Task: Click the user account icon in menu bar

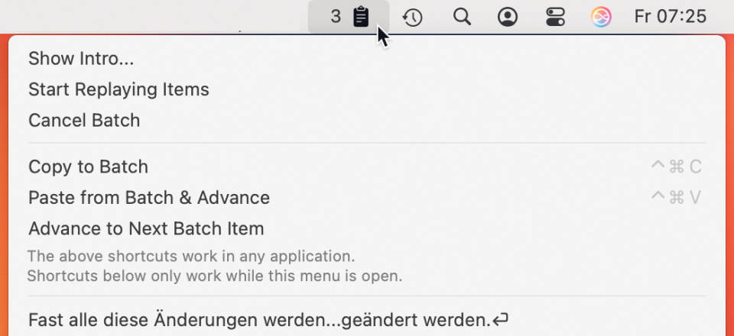Action: click(x=508, y=18)
